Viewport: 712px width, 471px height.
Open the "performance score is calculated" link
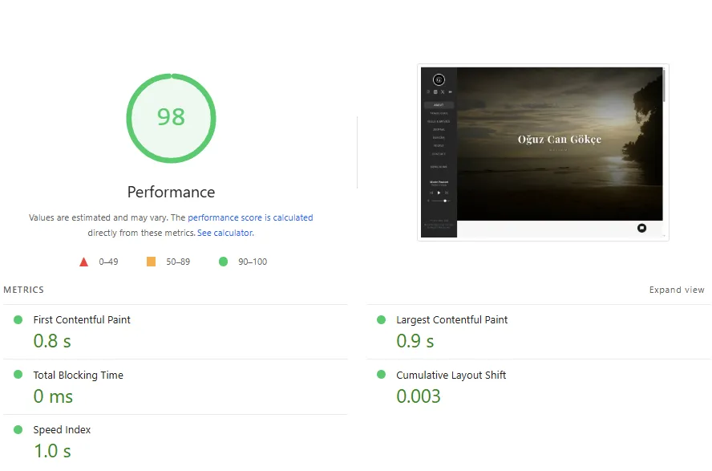point(250,217)
